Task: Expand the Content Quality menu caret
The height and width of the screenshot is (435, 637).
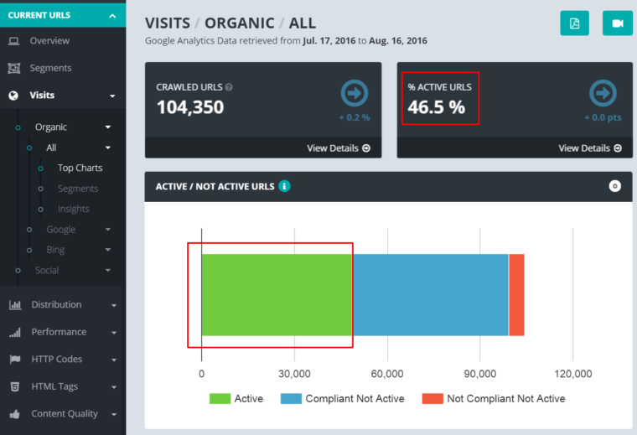Action: click(114, 415)
